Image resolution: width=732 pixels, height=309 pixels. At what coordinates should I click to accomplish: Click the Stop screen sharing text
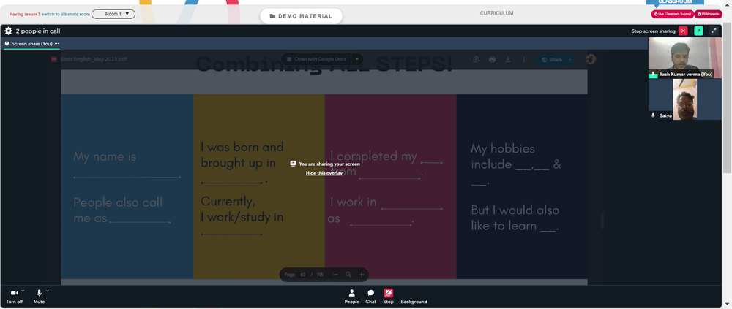(653, 31)
